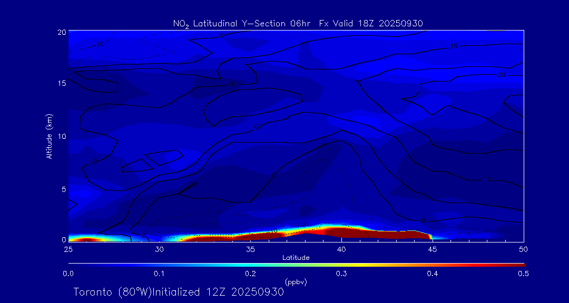Click the 0.0 colorbar tick label
The image size is (569, 303).
click(68, 274)
